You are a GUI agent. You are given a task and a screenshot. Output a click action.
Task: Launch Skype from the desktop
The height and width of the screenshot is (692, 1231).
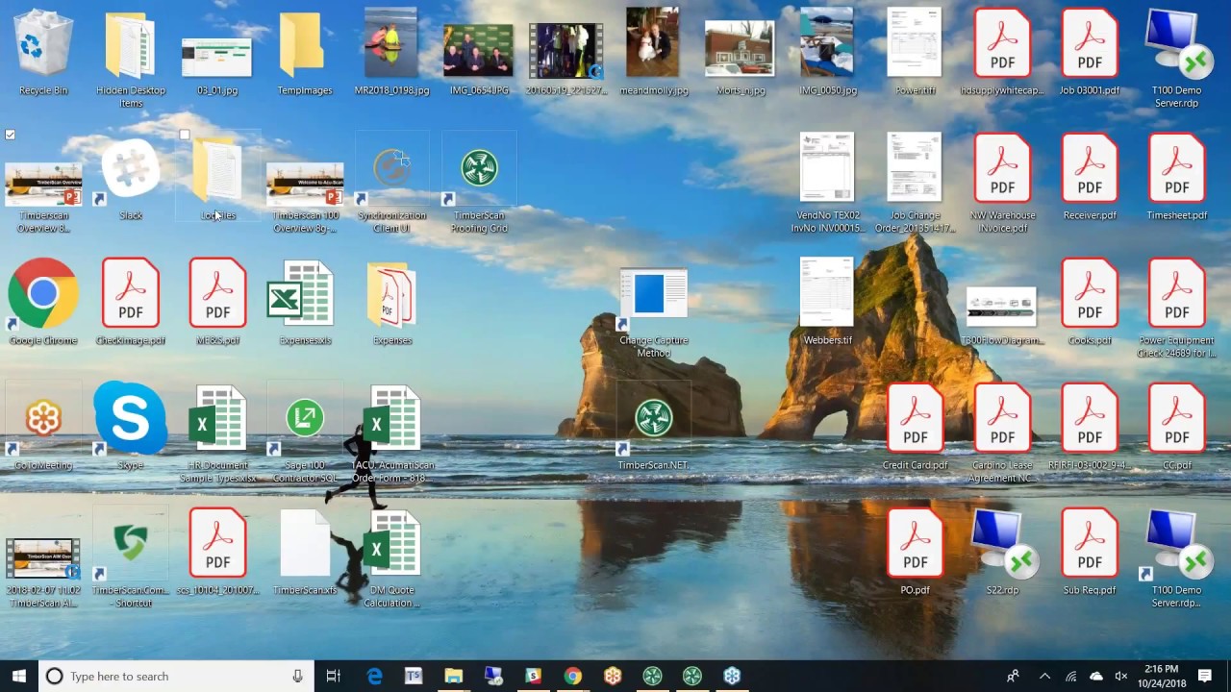coord(131,428)
